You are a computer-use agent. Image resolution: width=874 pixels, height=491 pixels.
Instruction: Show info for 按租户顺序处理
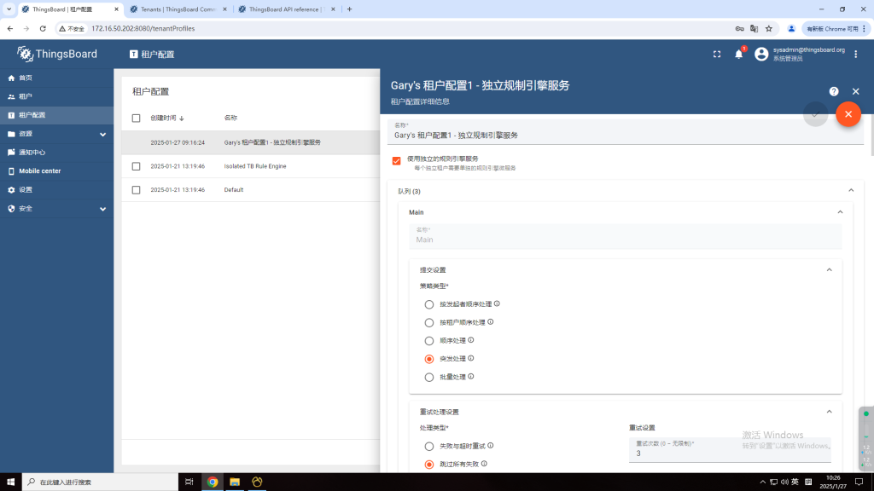[491, 321]
